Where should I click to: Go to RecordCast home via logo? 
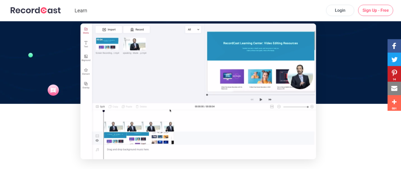pos(35,10)
